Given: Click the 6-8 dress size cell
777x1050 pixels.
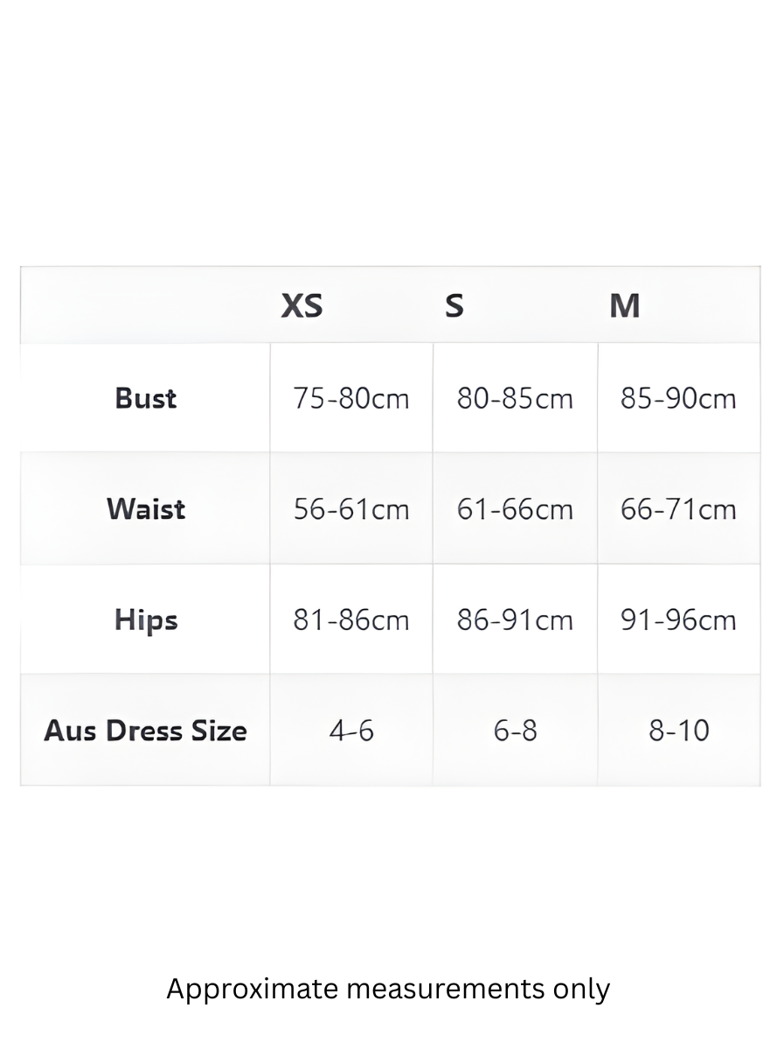Looking at the screenshot, I should tap(515, 731).
